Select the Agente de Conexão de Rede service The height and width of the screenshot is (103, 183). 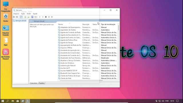[70, 32]
